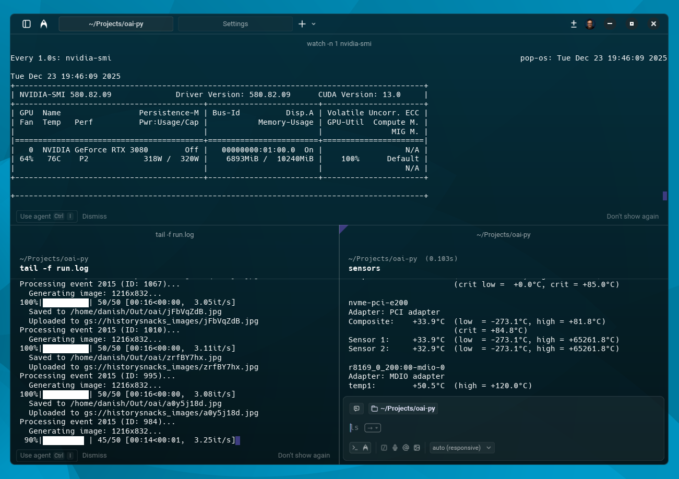
Task: Open the user profile avatar
Action: 590,24
